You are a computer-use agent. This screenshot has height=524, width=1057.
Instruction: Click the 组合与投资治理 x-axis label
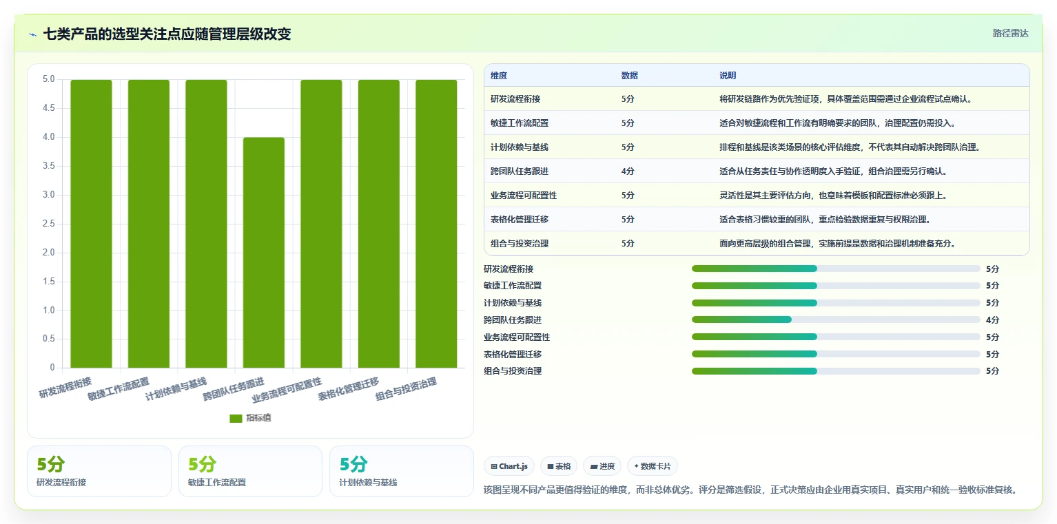click(406, 390)
